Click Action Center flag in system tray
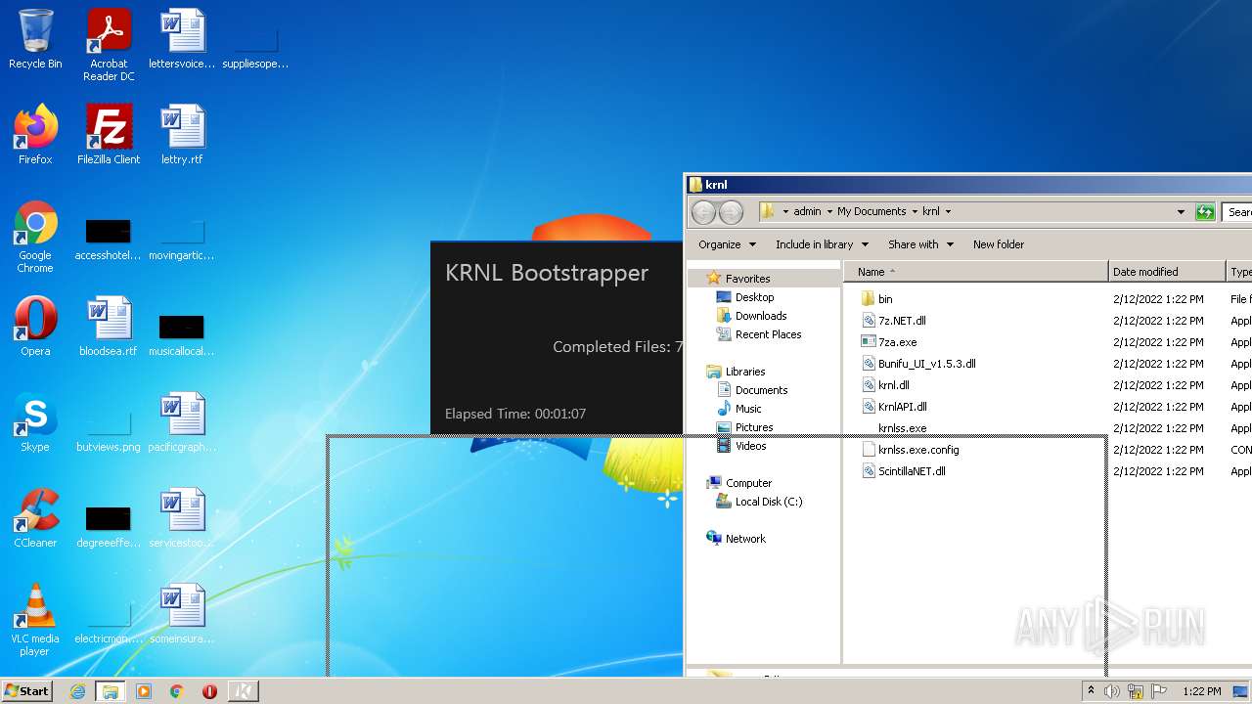Image resolution: width=1252 pixels, height=704 pixels. [1159, 691]
